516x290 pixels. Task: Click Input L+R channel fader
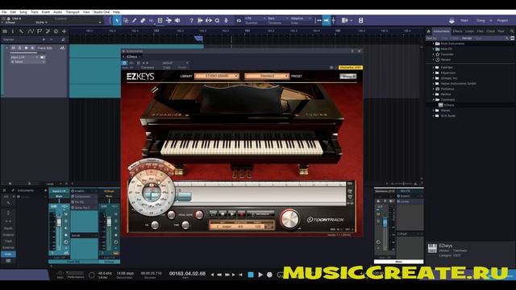pos(59,222)
